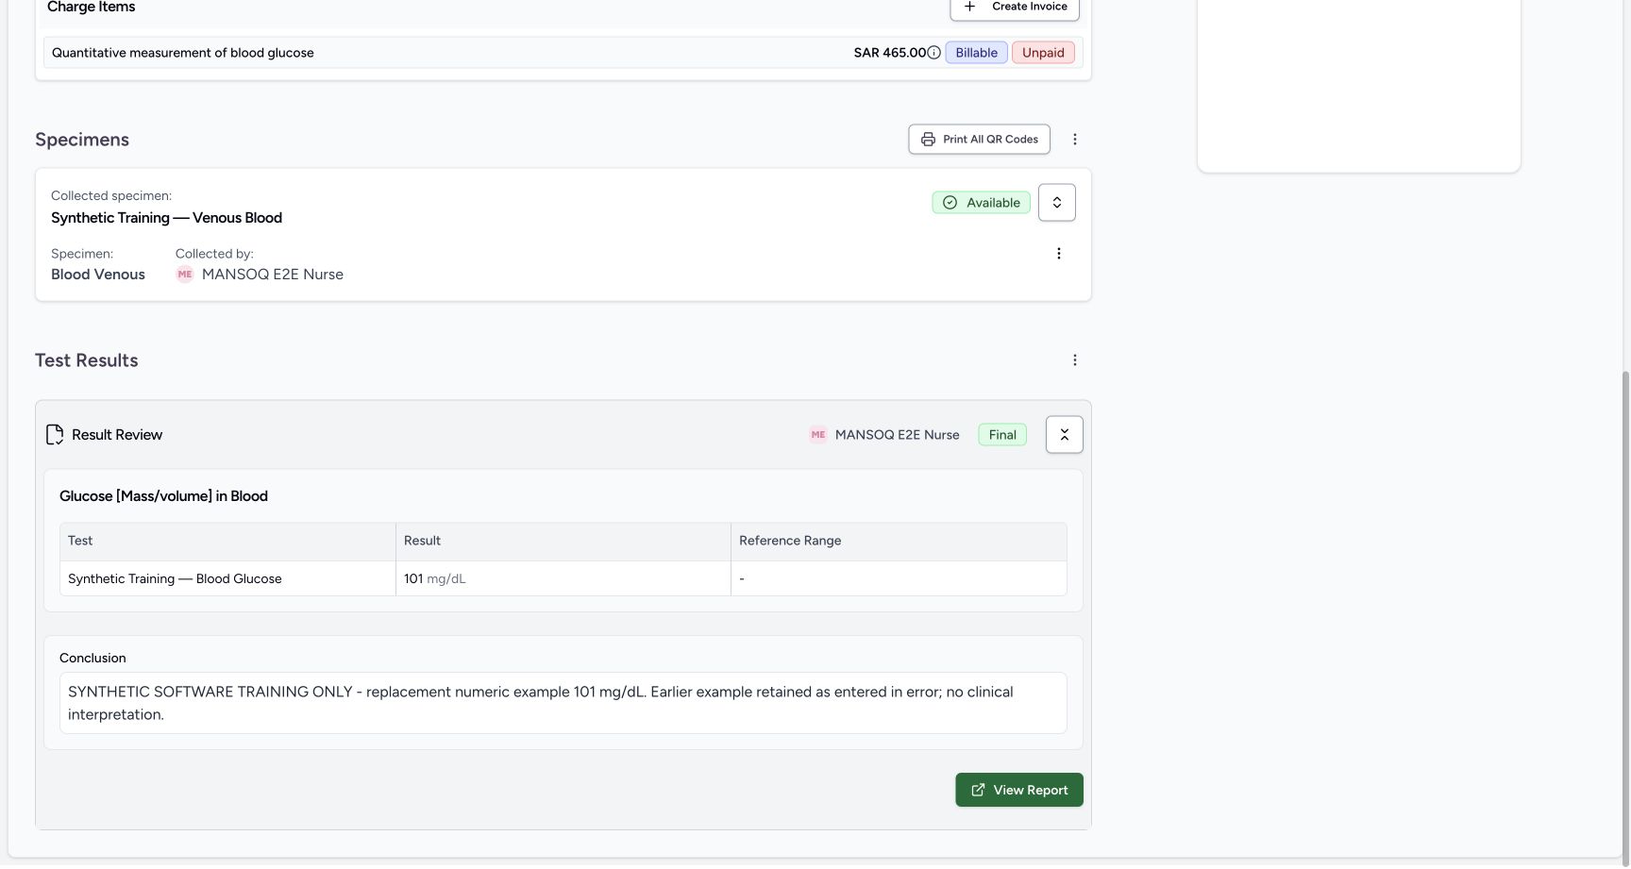The image size is (1631, 869).
Task: Open View Report in new tab
Action: coord(1018,790)
